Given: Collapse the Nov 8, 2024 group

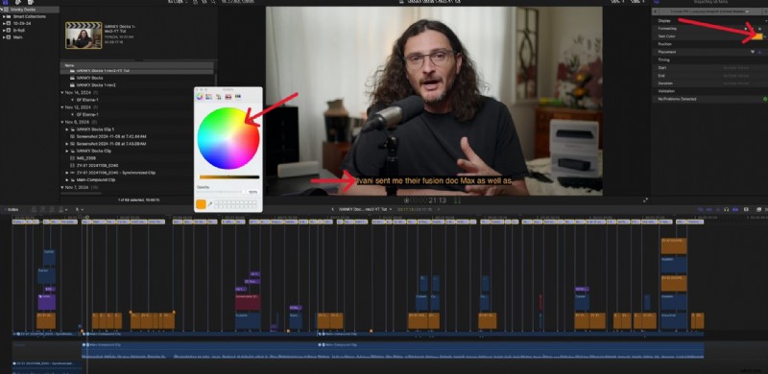Looking at the screenshot, I should tap(62, 122).
